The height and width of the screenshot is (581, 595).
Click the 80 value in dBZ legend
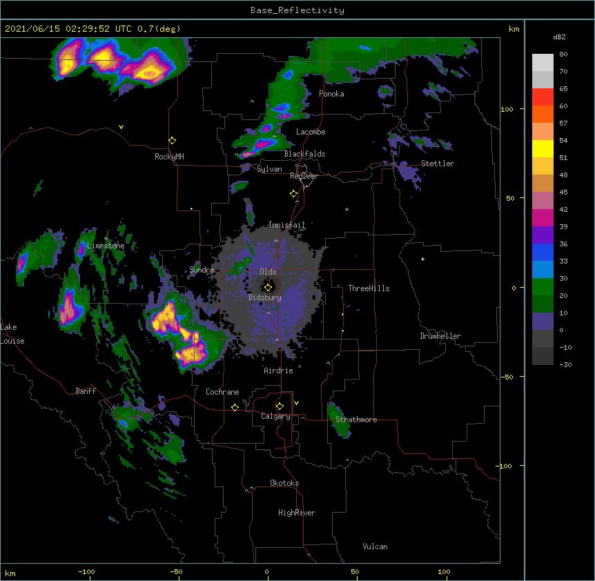[x=563, y=55]
